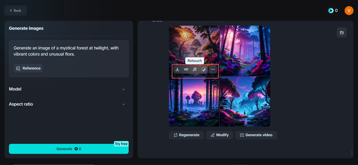Click the Try free badge

tap(121, 144)
